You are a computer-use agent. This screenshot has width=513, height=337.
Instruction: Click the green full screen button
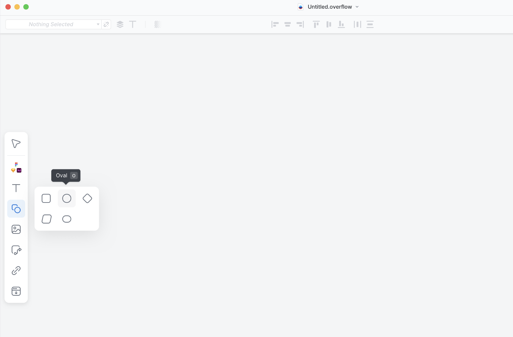click(x=26, y=7)
